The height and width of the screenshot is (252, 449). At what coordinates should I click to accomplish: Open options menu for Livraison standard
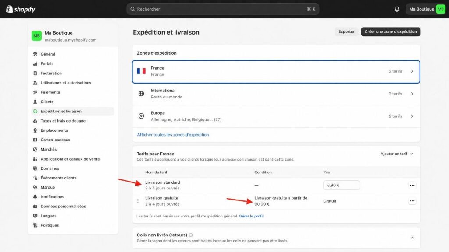412,185
